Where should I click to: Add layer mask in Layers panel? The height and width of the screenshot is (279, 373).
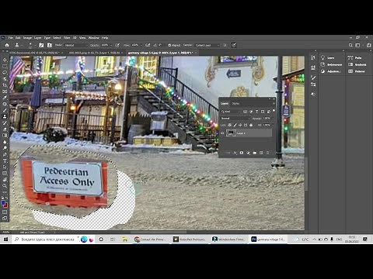pos(242,153)
